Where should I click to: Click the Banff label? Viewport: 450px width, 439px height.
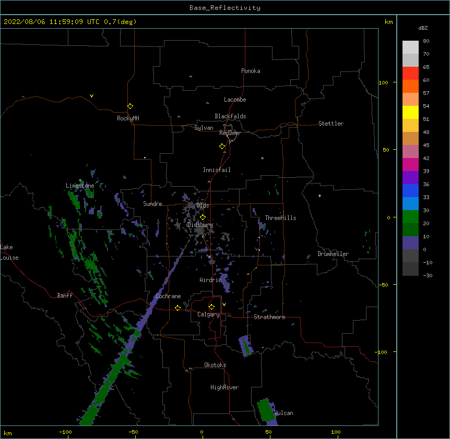pyautogui.click(x=65, y=296)
